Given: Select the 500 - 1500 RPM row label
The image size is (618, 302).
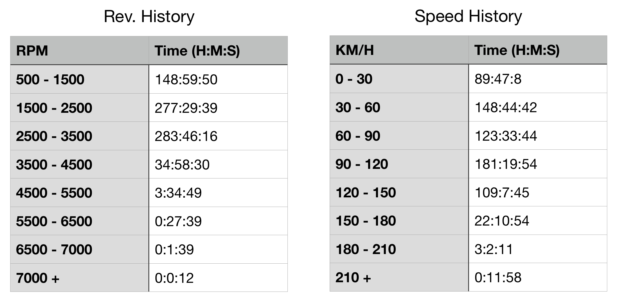Looking at the screenshot, I should pyautogui.click(x=50, y=79).
